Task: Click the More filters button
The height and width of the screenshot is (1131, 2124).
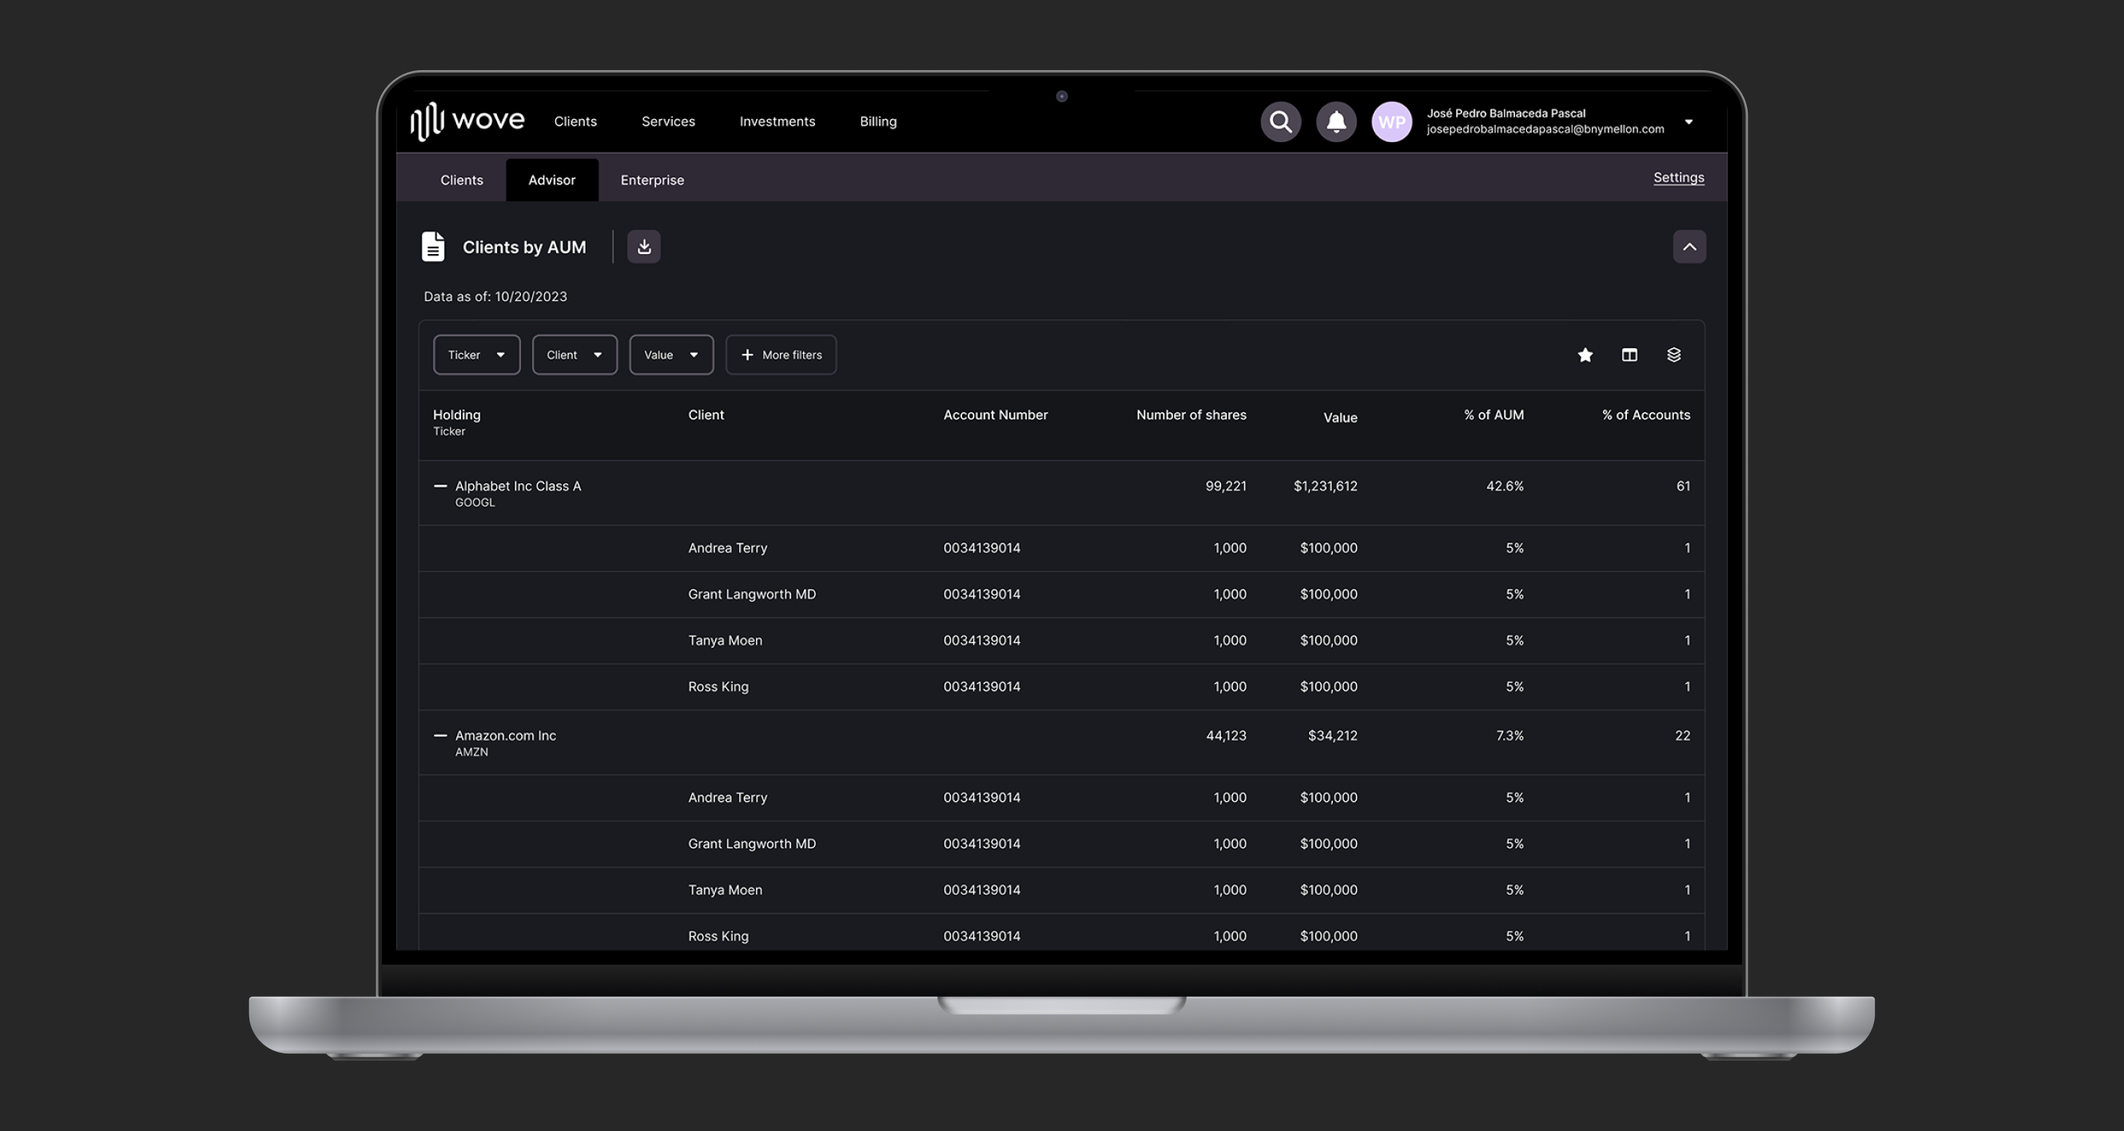Action: pyautogui.click(x=781, y=355)
